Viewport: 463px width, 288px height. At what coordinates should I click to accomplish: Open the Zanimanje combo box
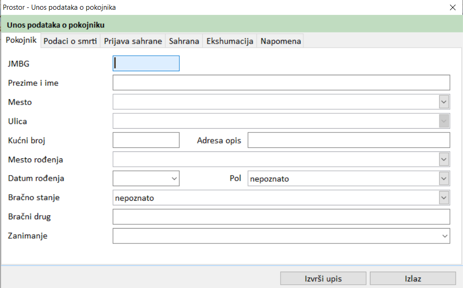click(444, 236)
